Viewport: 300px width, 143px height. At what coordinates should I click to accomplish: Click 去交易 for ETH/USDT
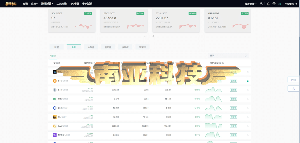click(x=233, y=90)
